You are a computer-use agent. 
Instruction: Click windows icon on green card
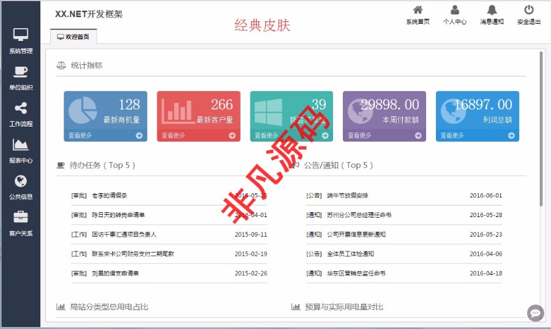click(269, 112)
